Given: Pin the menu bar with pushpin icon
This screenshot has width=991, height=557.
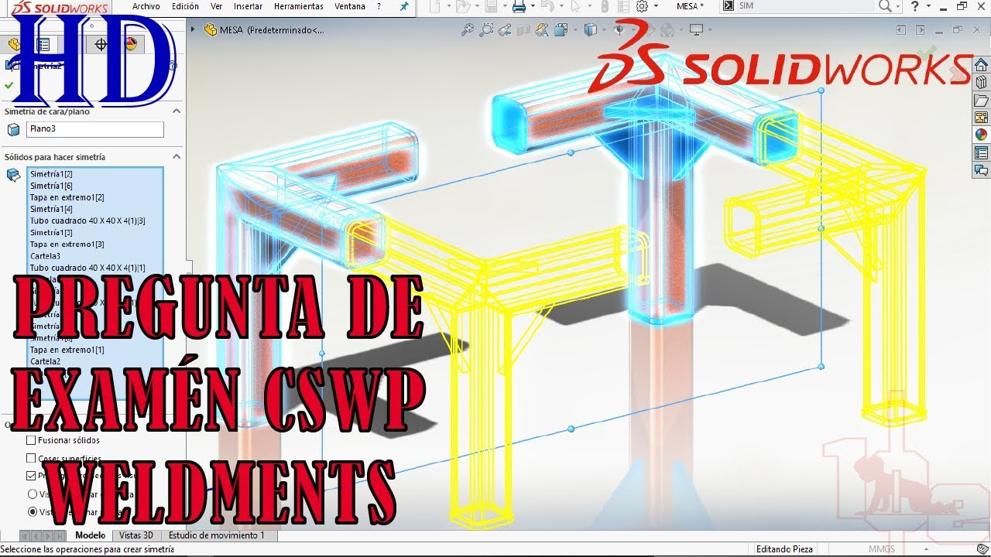Looking at the screenshot, I should tap(403, 6).
